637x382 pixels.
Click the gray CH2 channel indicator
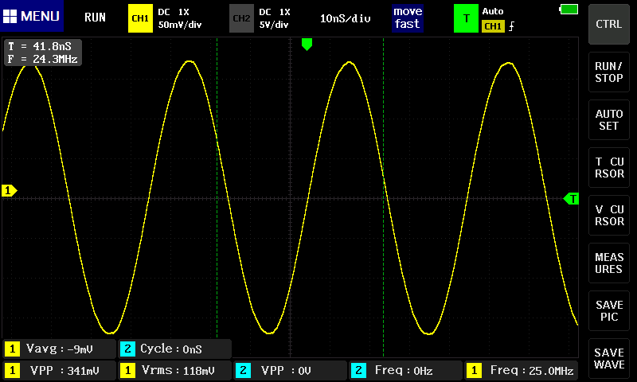241,18
